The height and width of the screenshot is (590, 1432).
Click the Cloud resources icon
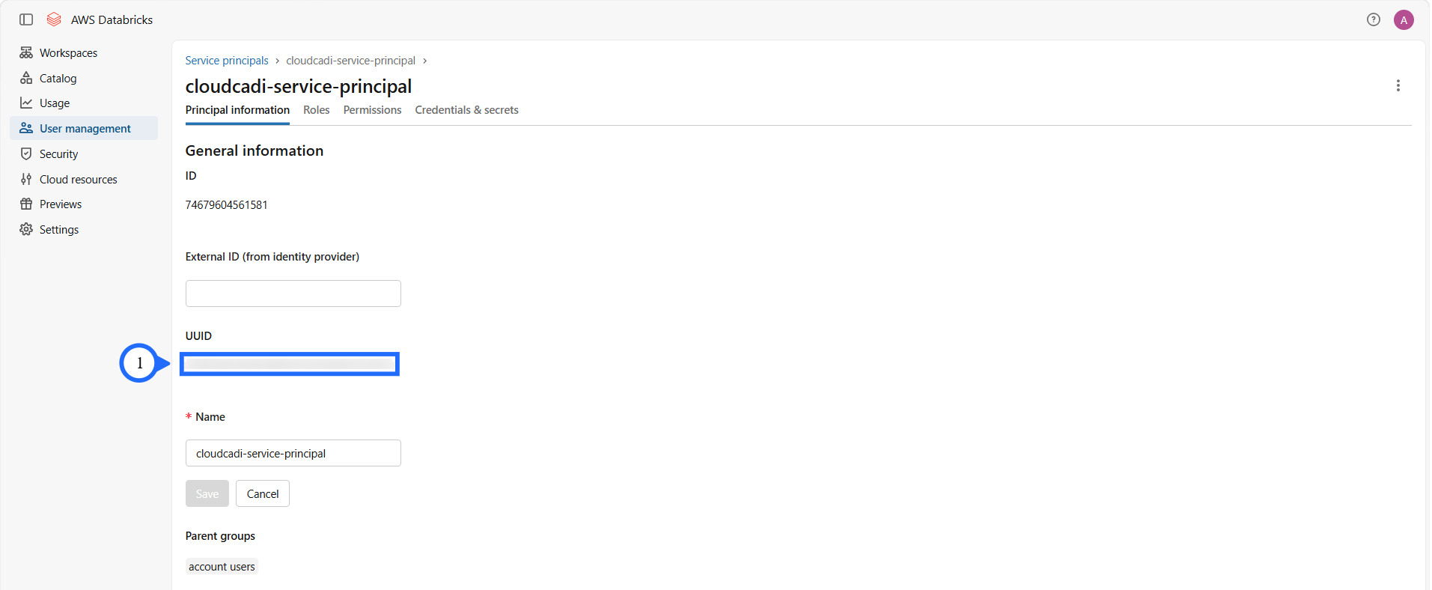[26, 179]
